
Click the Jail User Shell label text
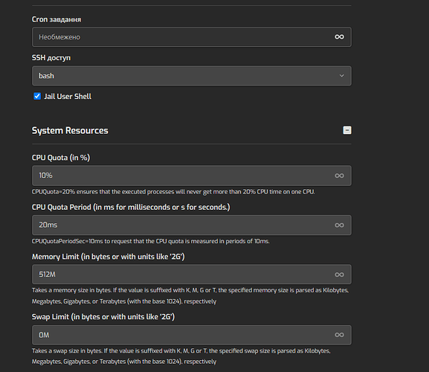pyautogui.click(x=68, y=97)
